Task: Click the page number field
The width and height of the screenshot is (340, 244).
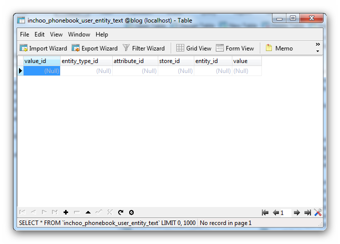Action: (285, 212)
